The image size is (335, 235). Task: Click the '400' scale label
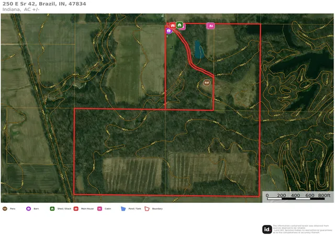(x=295, y=195)
